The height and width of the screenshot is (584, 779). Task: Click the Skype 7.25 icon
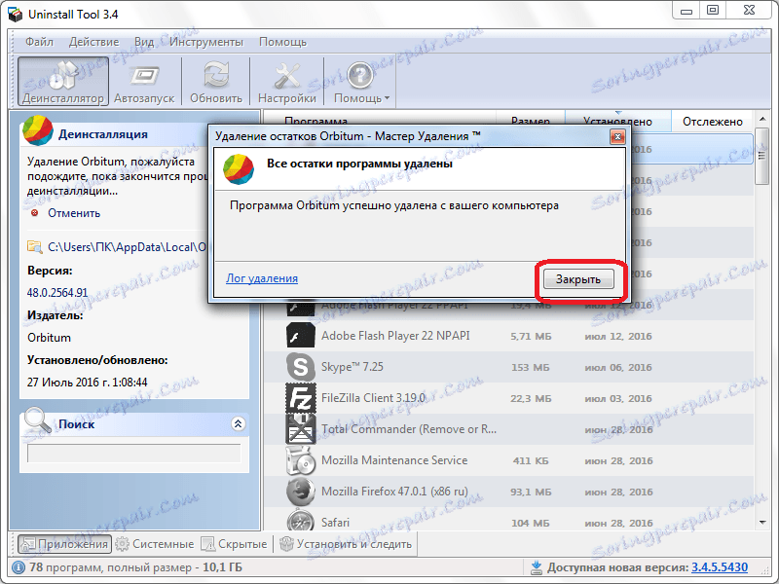301,367
